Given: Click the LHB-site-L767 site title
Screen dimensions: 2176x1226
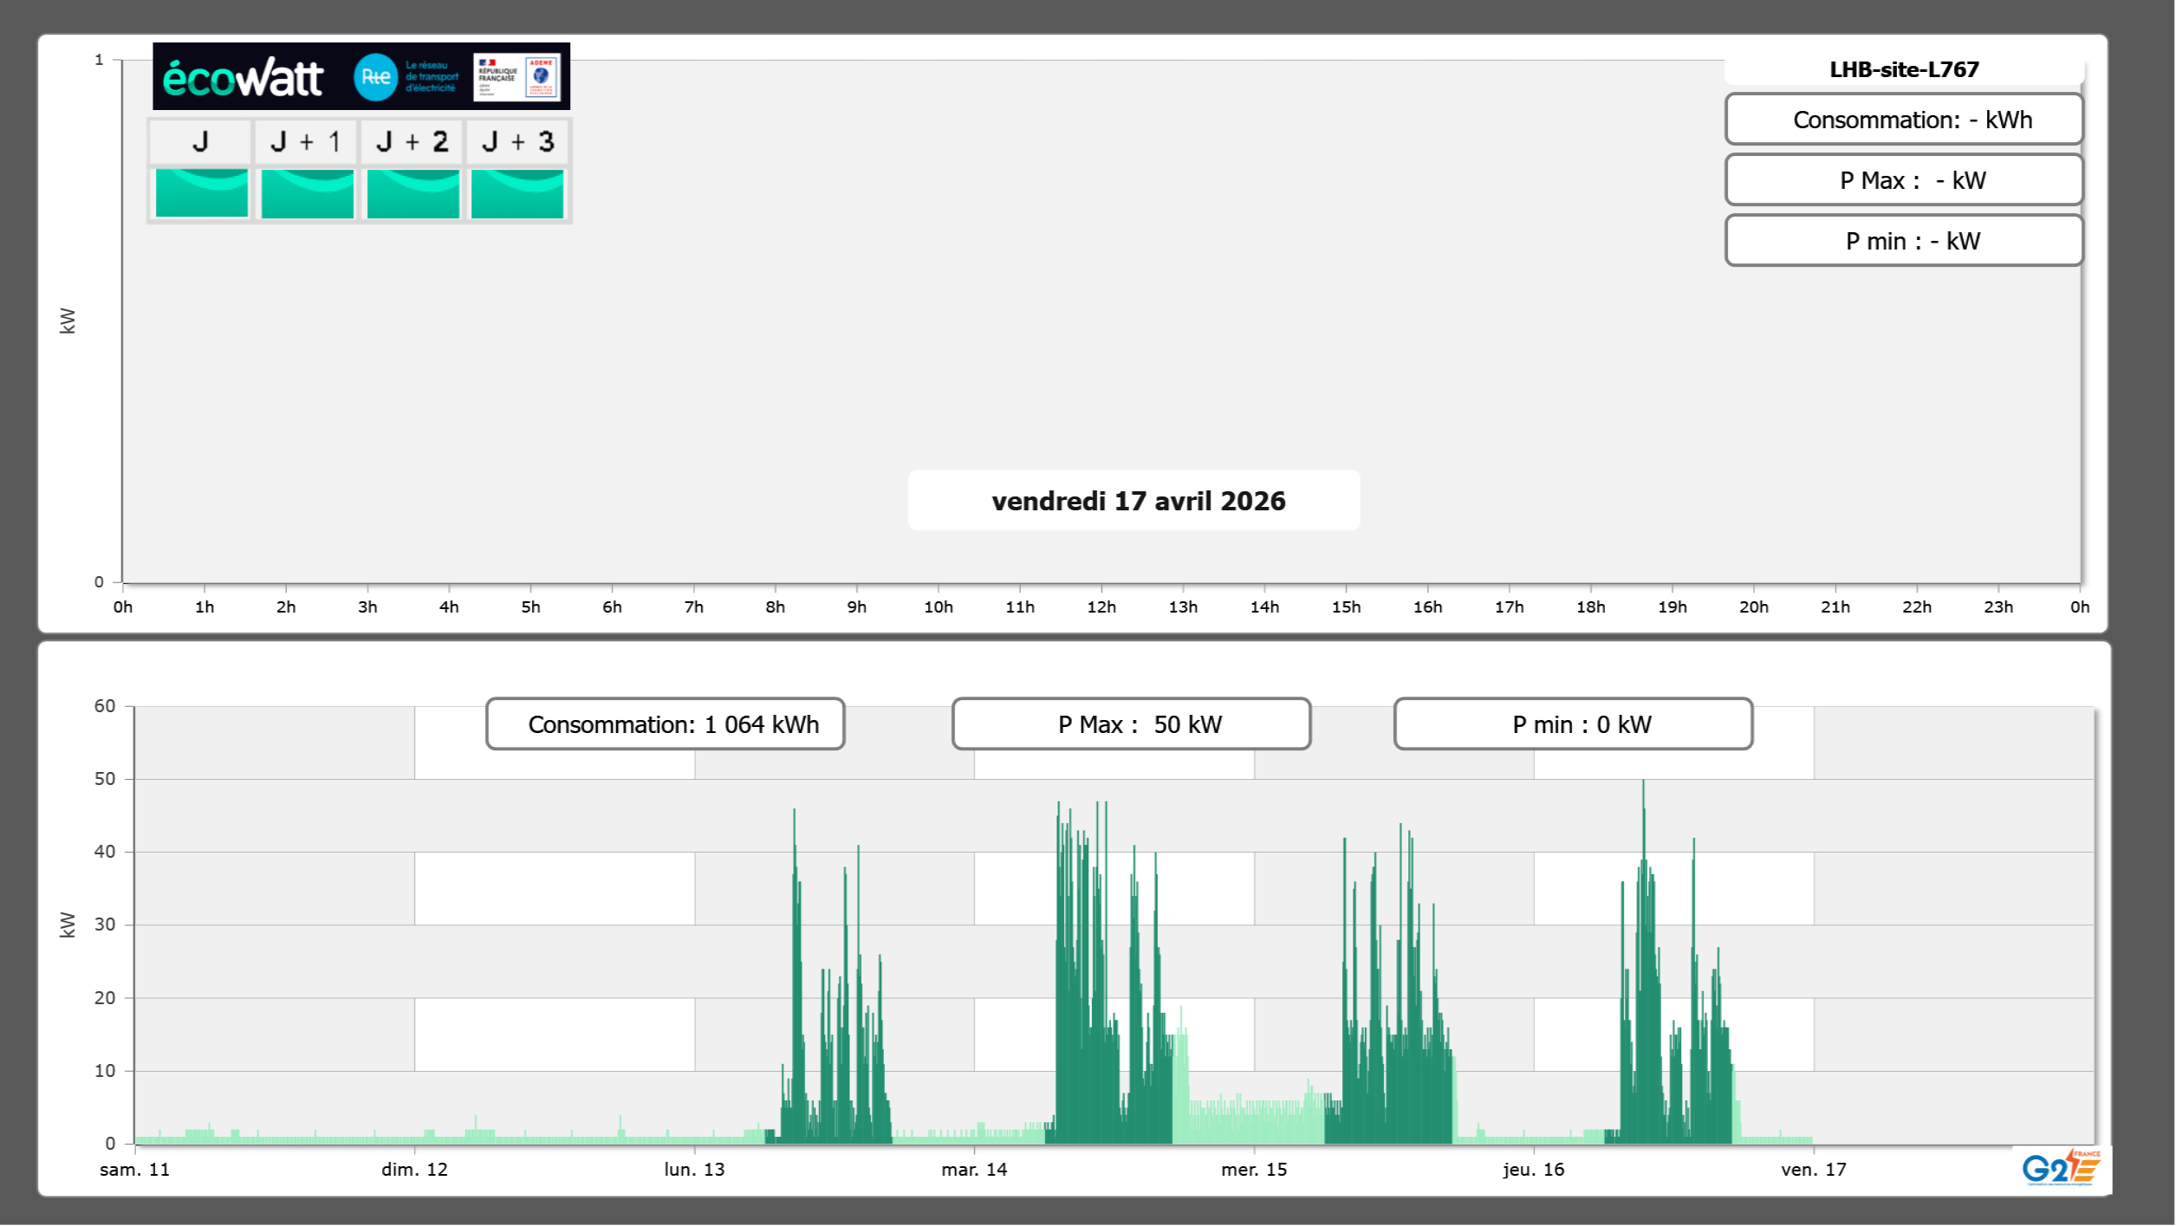Looking at the screenshot, I should point(1903,69).
